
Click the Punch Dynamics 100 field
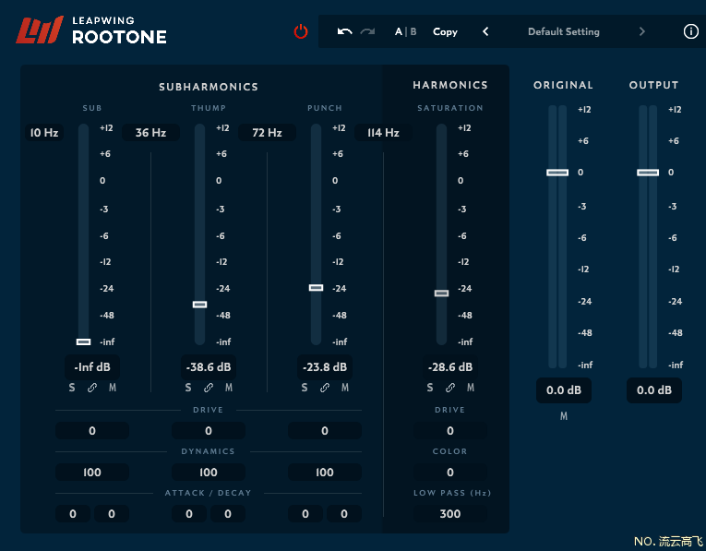tap(325, 473)
